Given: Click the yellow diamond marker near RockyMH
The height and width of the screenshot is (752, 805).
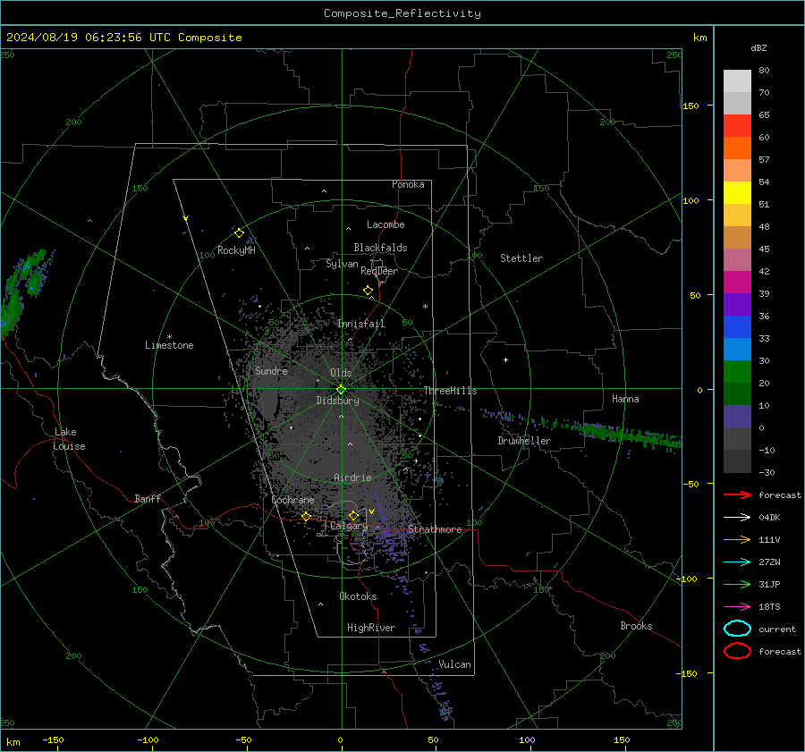Looking at the screenshot, I should [239, 233].
